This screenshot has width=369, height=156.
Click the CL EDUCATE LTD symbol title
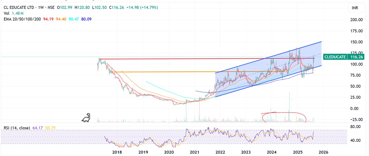coord(18,7)
